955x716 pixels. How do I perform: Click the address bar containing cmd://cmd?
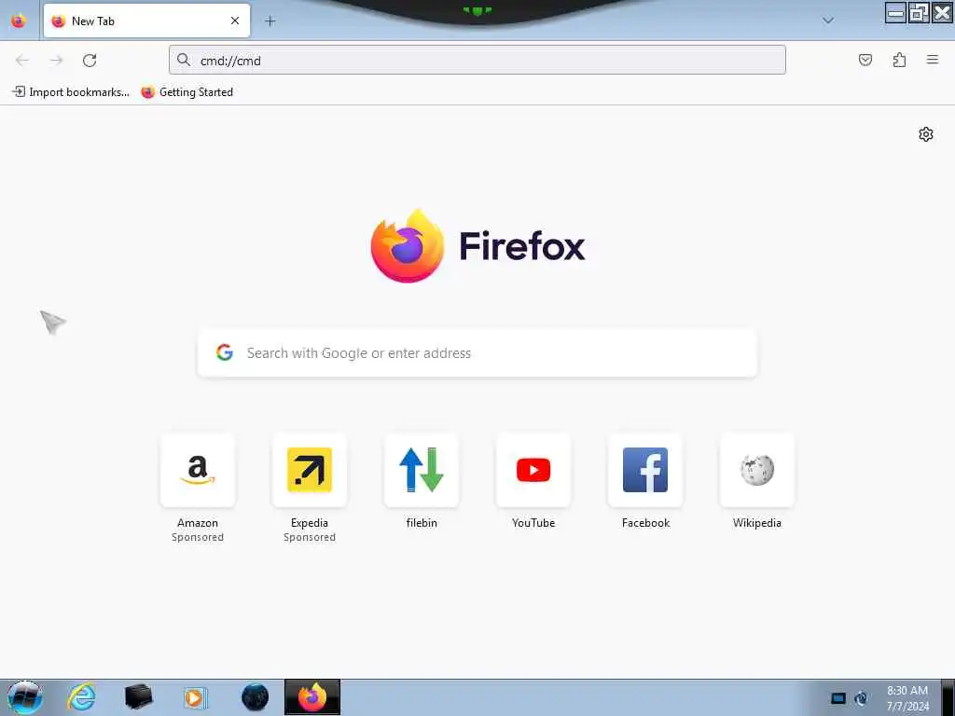pyautogui.click(x=477, y=60)
